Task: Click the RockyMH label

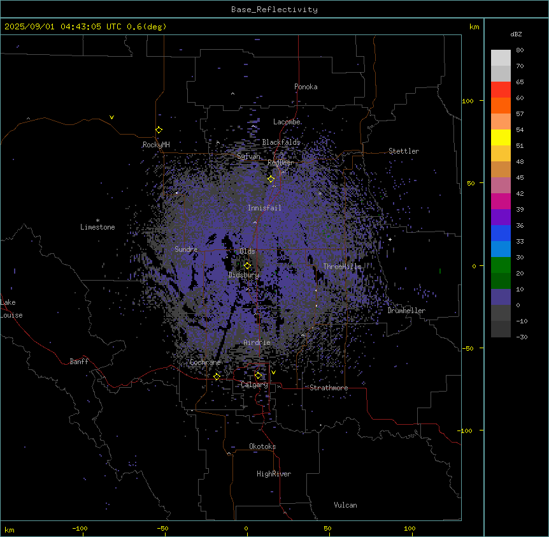Action: point(156,145)
